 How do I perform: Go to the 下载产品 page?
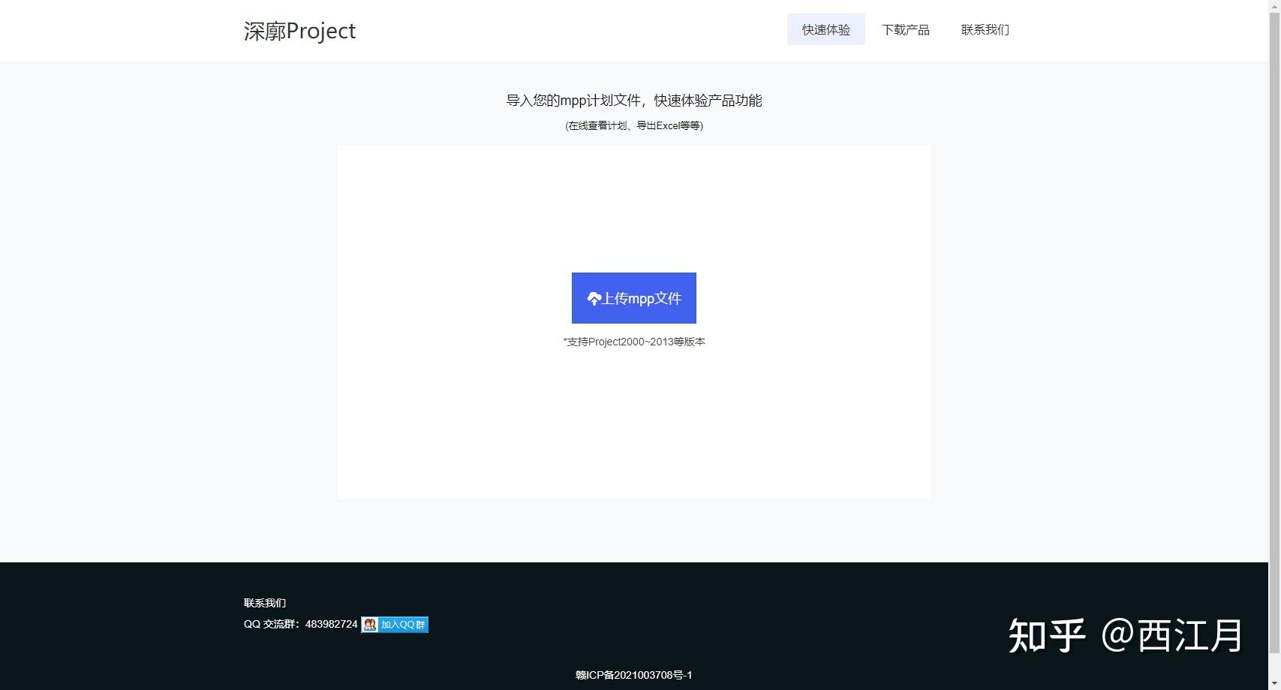pos(906,29)
